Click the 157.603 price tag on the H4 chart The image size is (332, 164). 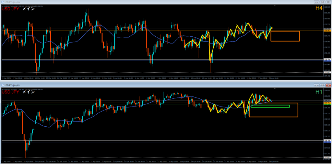click(x=327, y=73)
